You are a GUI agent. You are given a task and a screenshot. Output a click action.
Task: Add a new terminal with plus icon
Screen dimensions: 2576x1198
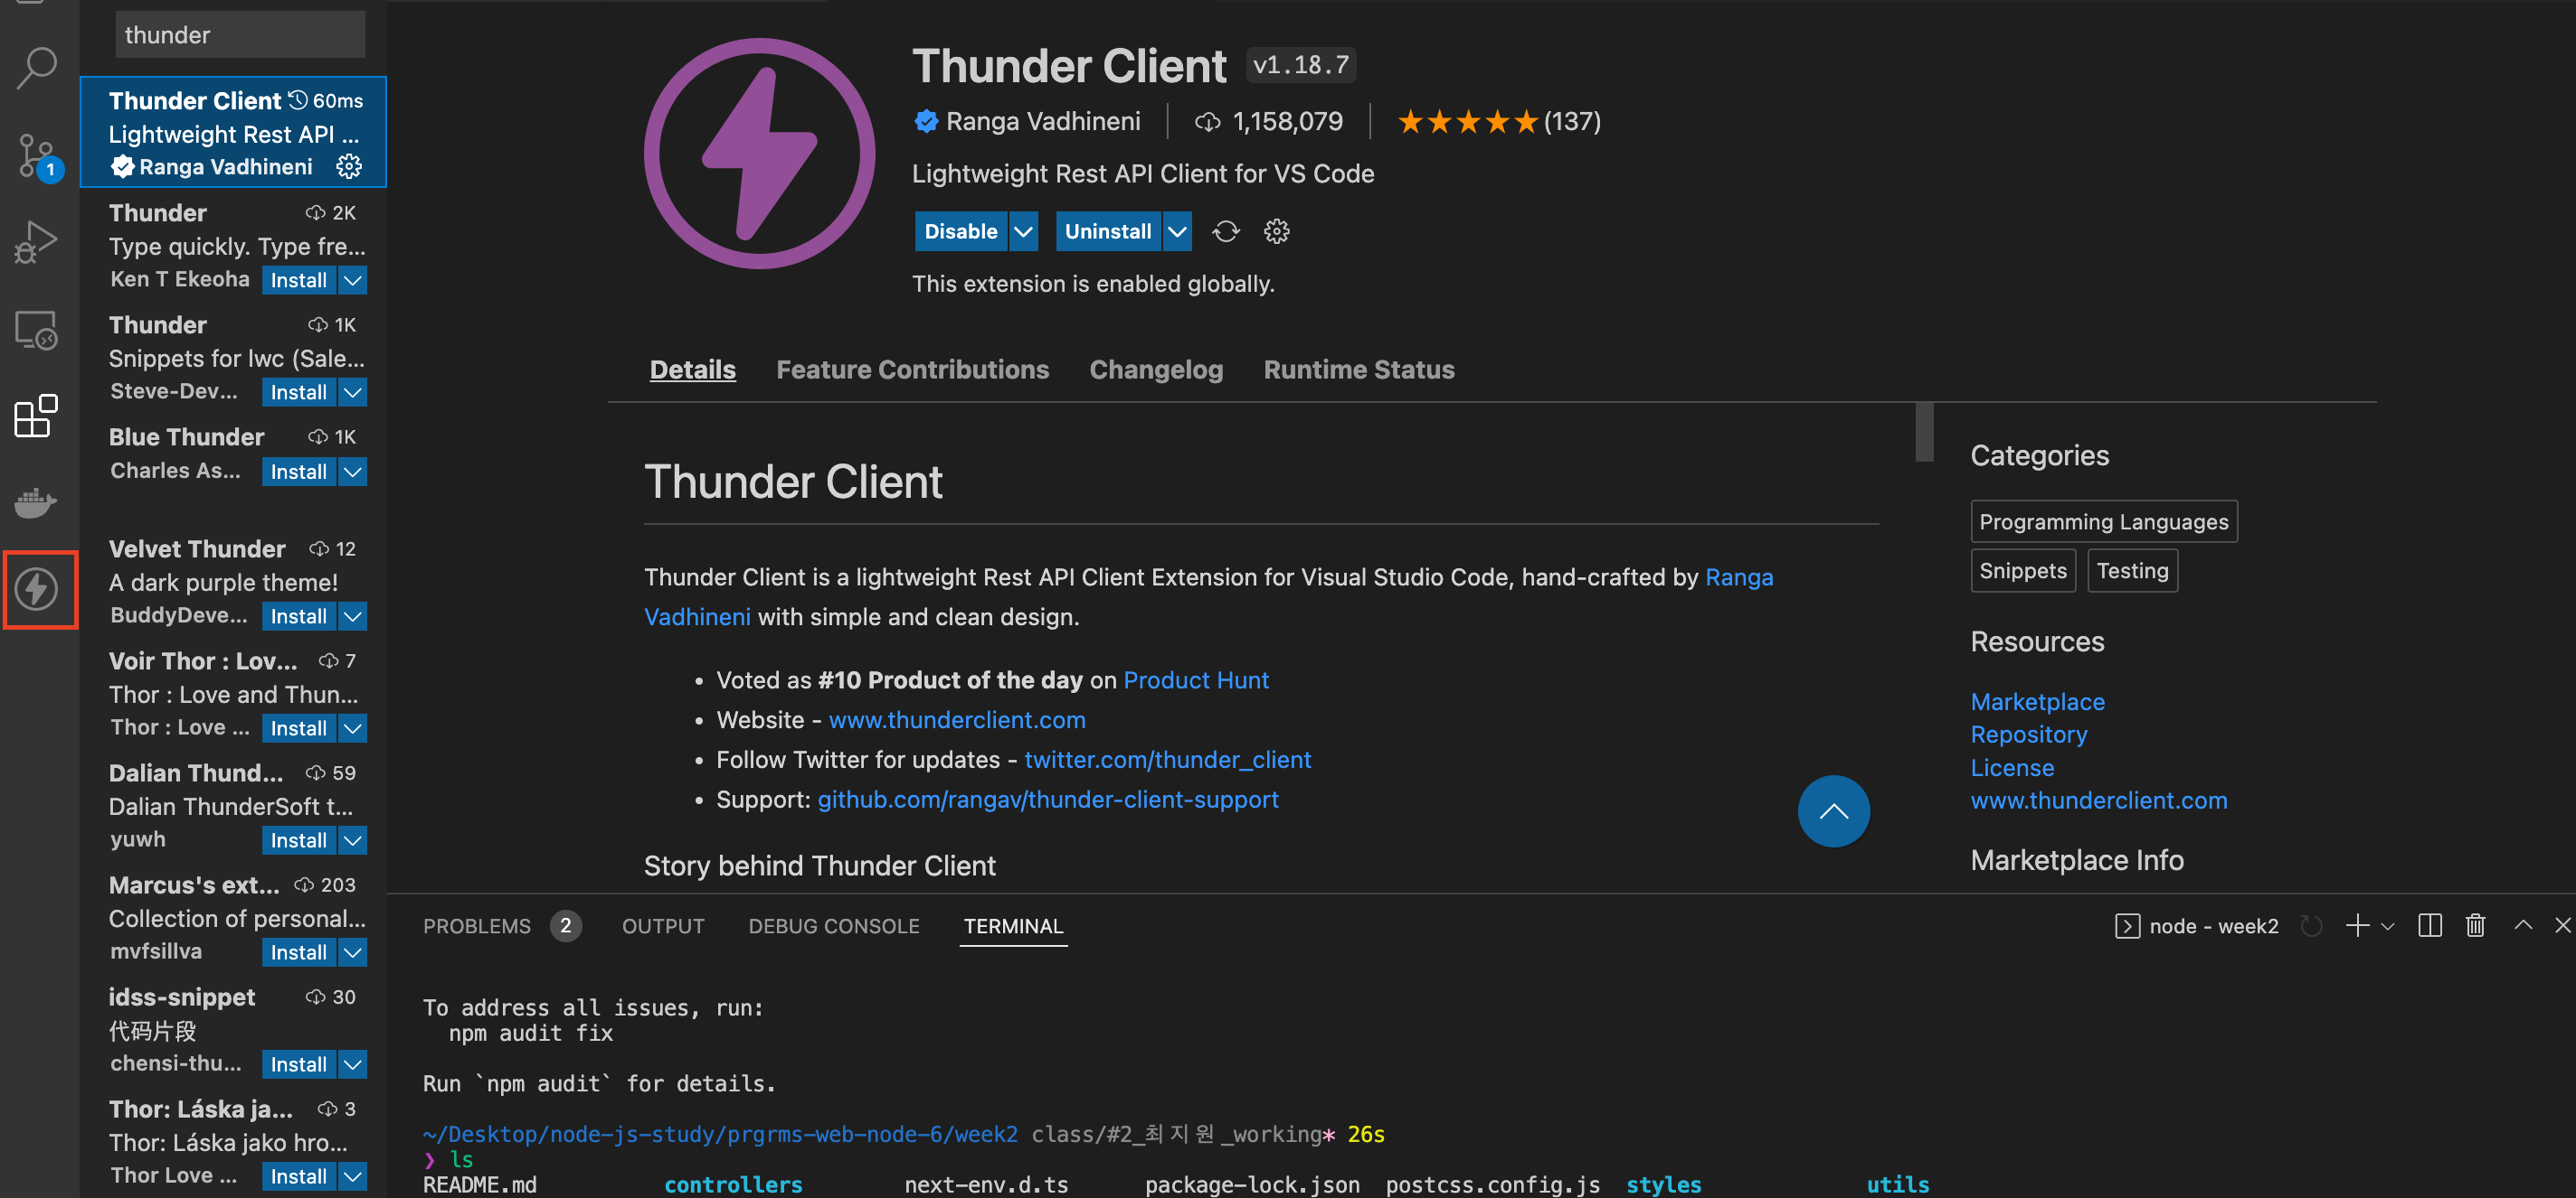coord(2357,925)
